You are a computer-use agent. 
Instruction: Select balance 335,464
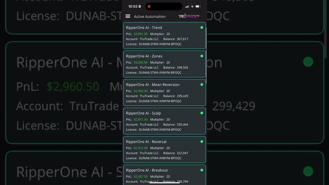click(182, 125)
